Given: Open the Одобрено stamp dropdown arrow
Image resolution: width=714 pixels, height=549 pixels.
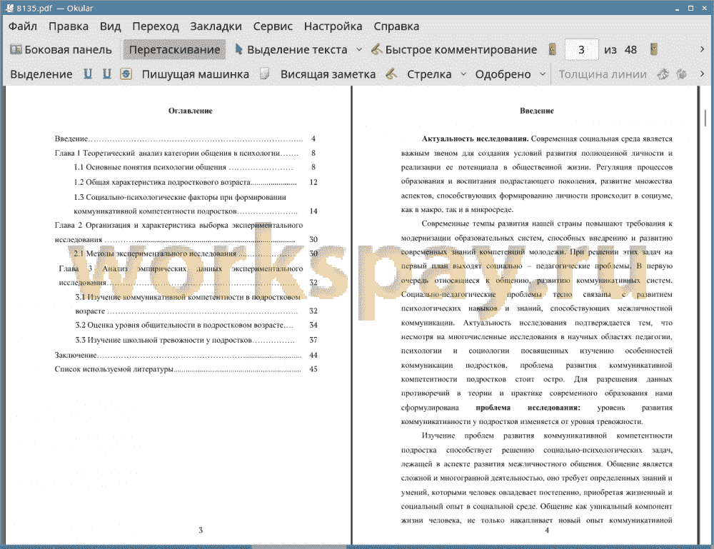Looking at the screenshot, I should [543, 74].
